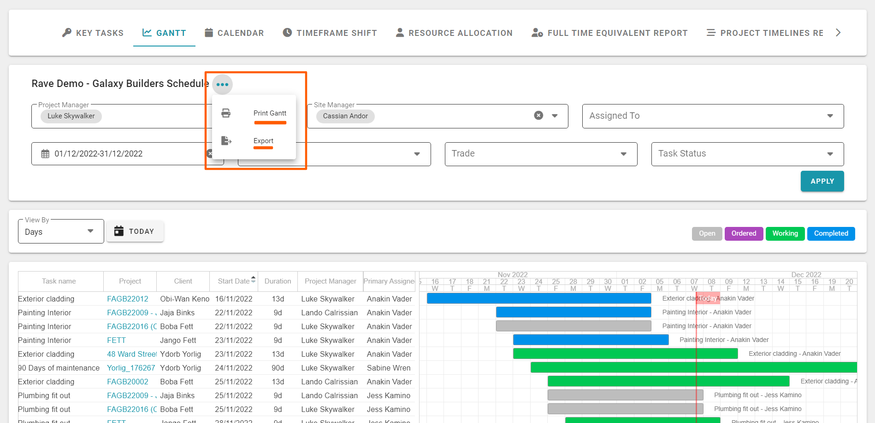Toggle the Ordered status filter

pyautogui.click(x=743, y=233)
